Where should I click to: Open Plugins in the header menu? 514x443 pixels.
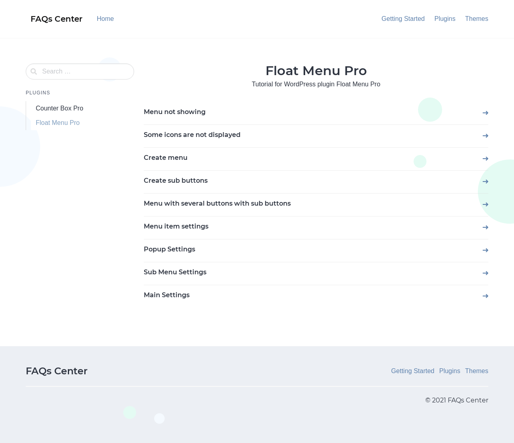click(x=445, y=19)
